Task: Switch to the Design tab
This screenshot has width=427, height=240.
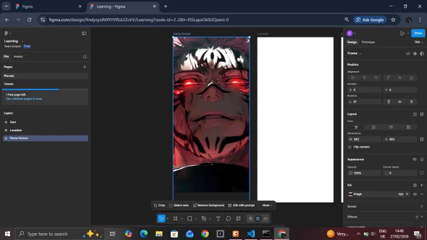Action: pyautogui.click(x=352, y=42)
